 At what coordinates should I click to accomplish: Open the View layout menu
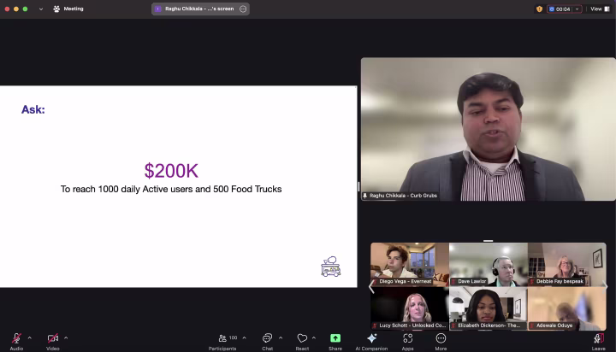(600, 9)
